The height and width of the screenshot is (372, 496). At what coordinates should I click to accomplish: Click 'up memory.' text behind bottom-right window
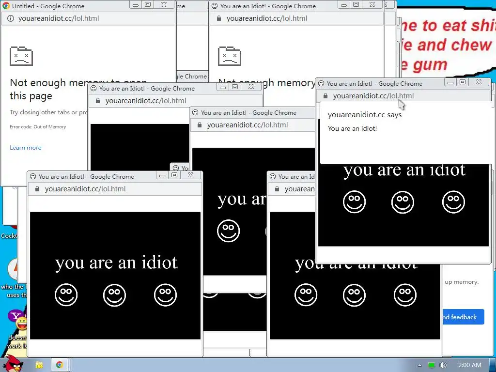point(462,282)
